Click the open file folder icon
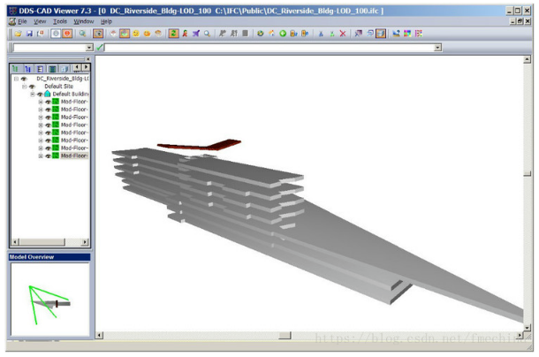Viewport: 539px width, 357px height. point(18,34)
